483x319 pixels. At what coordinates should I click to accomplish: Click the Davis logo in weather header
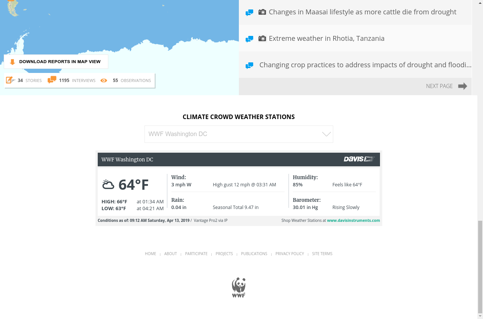click(359, 159)
